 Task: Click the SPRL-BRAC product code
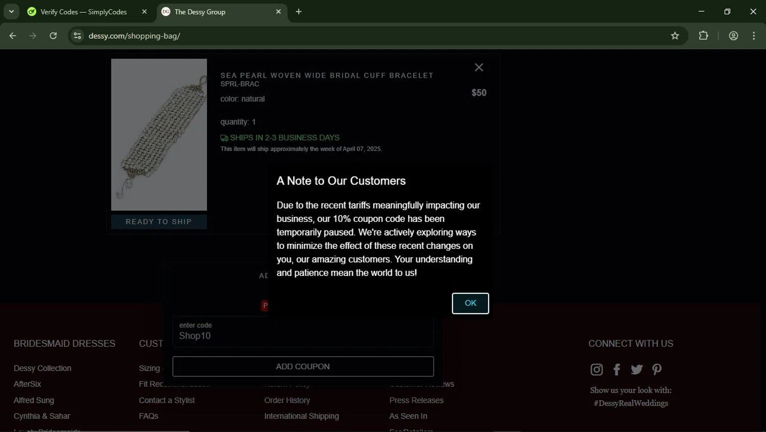point(240,84)
